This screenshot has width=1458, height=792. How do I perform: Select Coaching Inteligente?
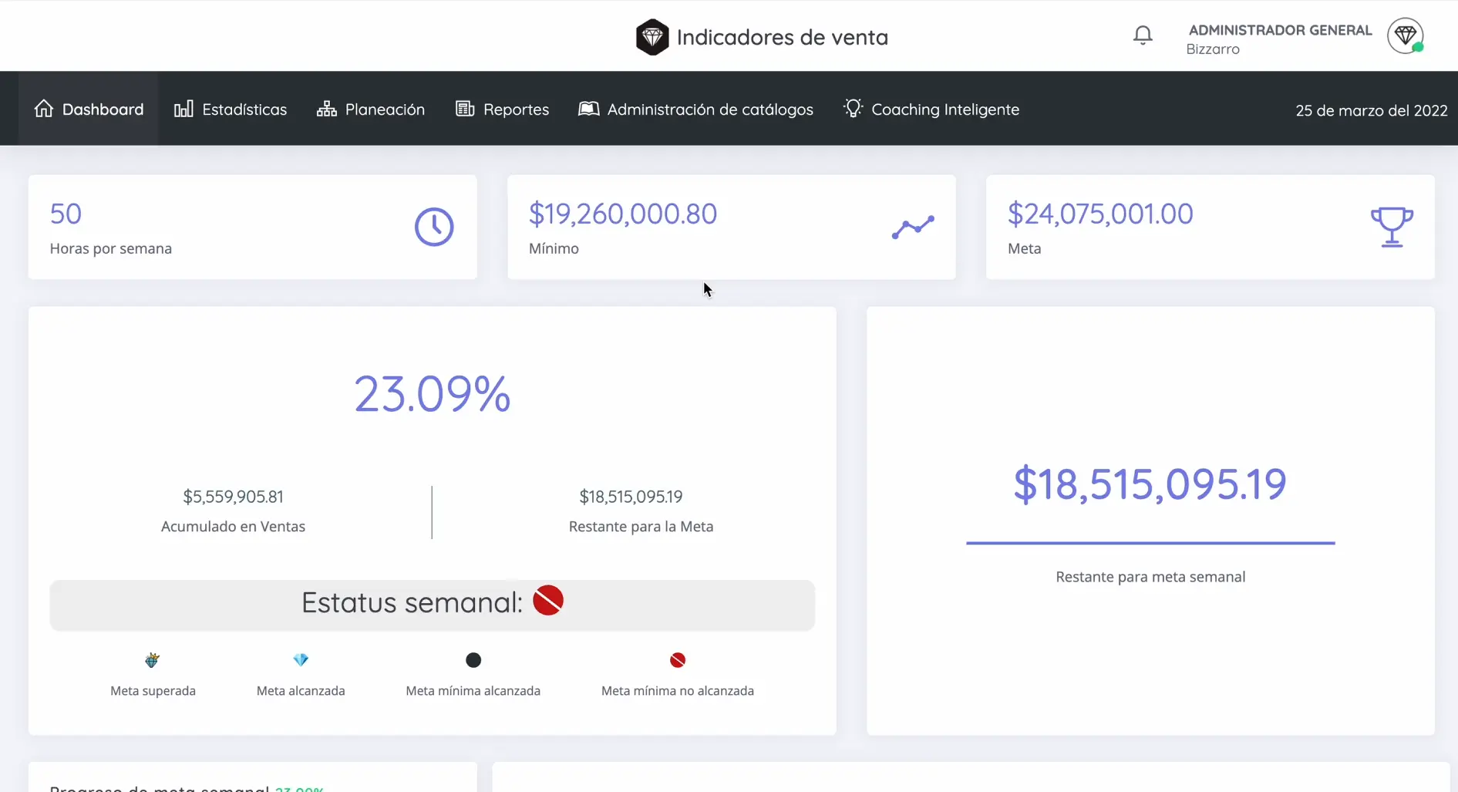931,110
